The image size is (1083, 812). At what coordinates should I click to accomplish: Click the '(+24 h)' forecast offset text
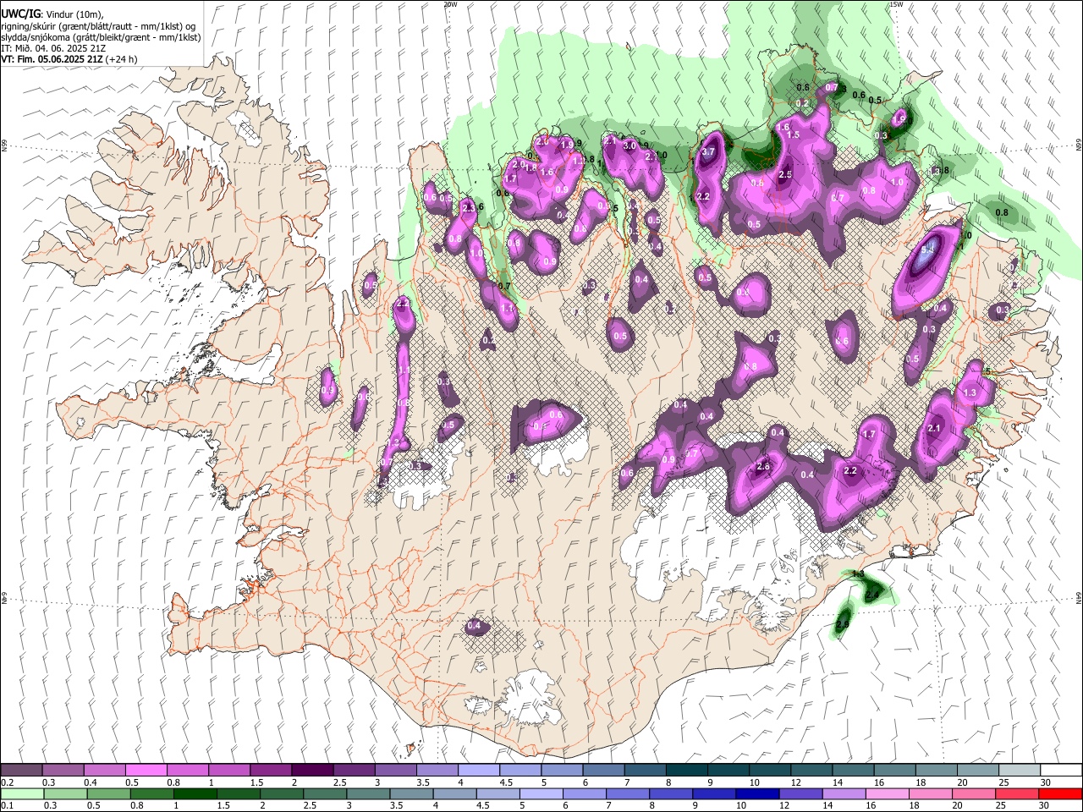[122, 59]
